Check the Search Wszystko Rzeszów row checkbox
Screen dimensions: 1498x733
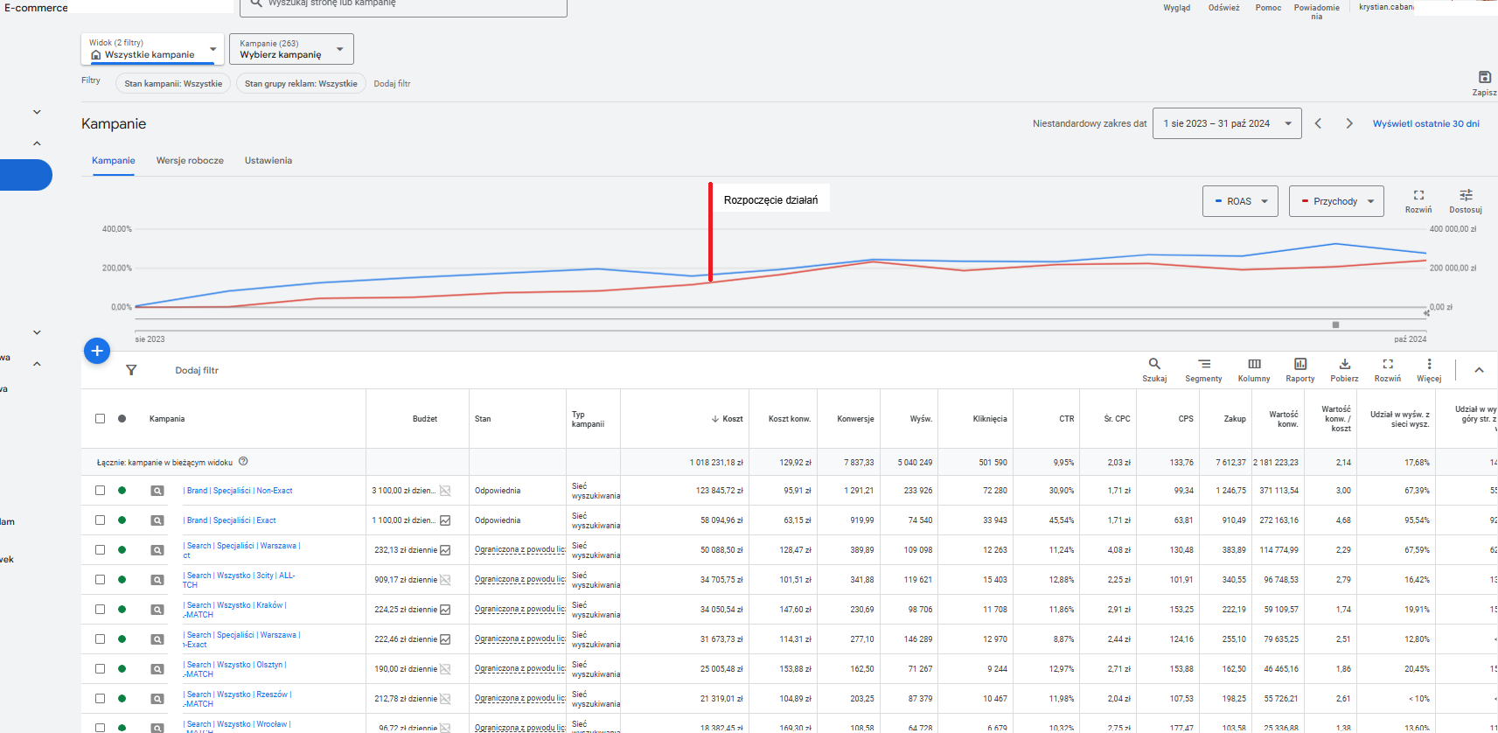tap(100, 699)
